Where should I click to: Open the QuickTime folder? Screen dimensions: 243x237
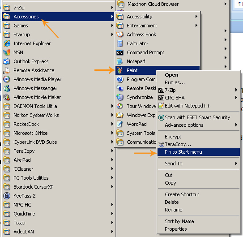[58, 214]
